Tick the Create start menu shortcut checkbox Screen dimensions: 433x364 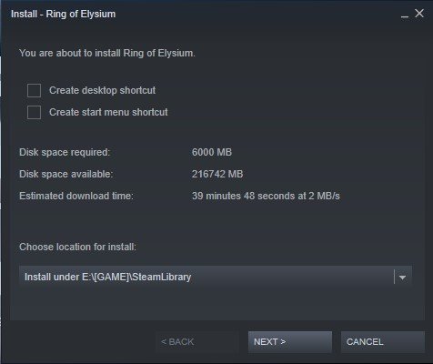[x=34, y=112]
